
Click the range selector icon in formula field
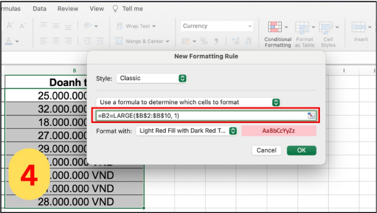(311, 115)
